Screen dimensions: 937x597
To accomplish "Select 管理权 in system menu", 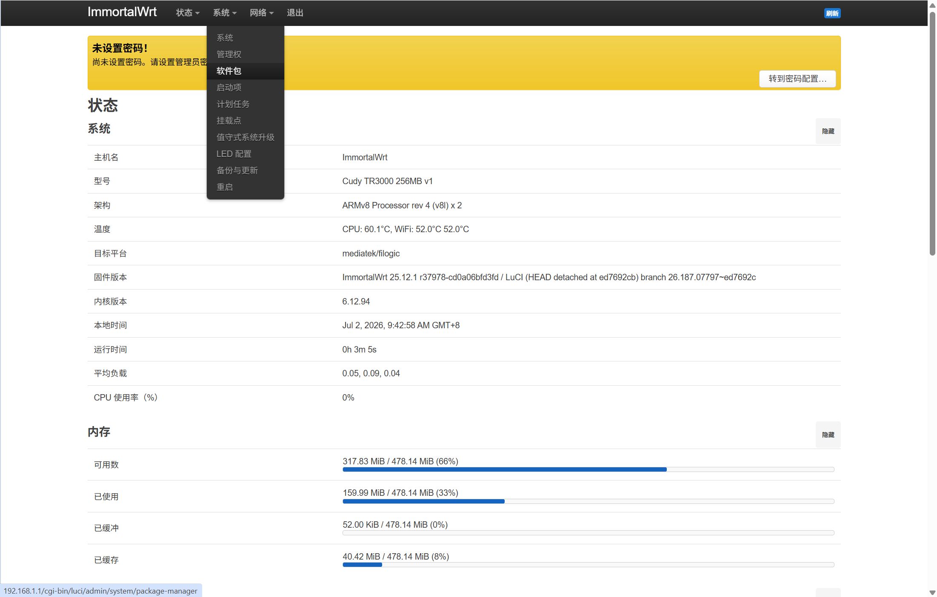I will tap(245, 54).
